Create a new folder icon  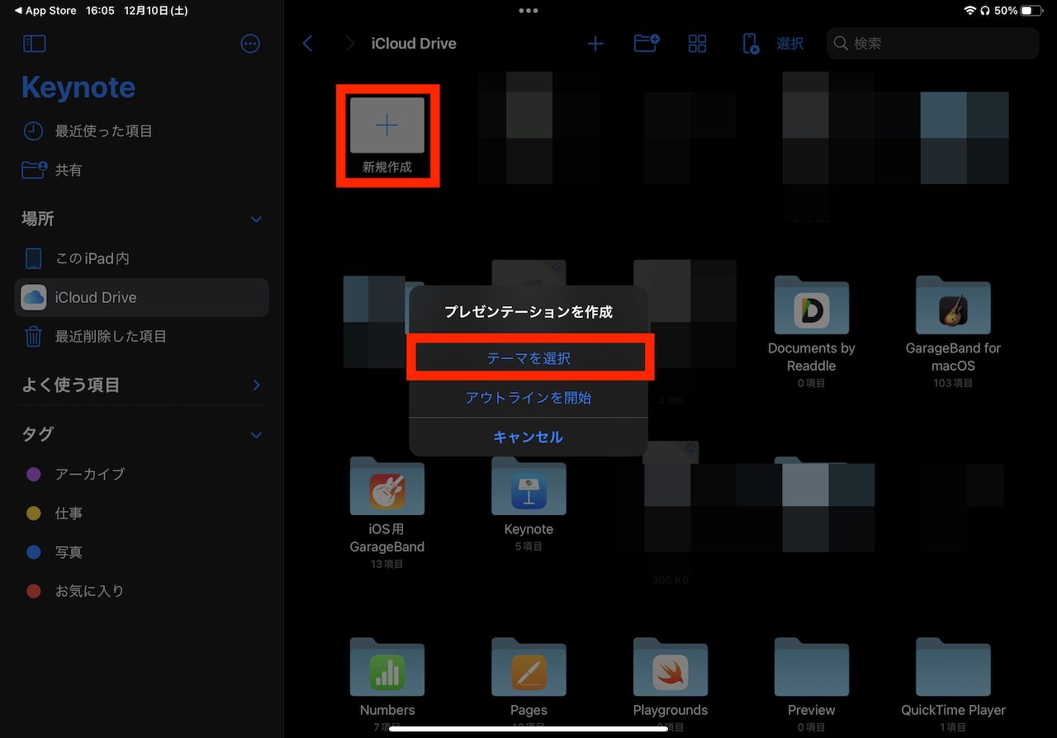click(647, 44)
